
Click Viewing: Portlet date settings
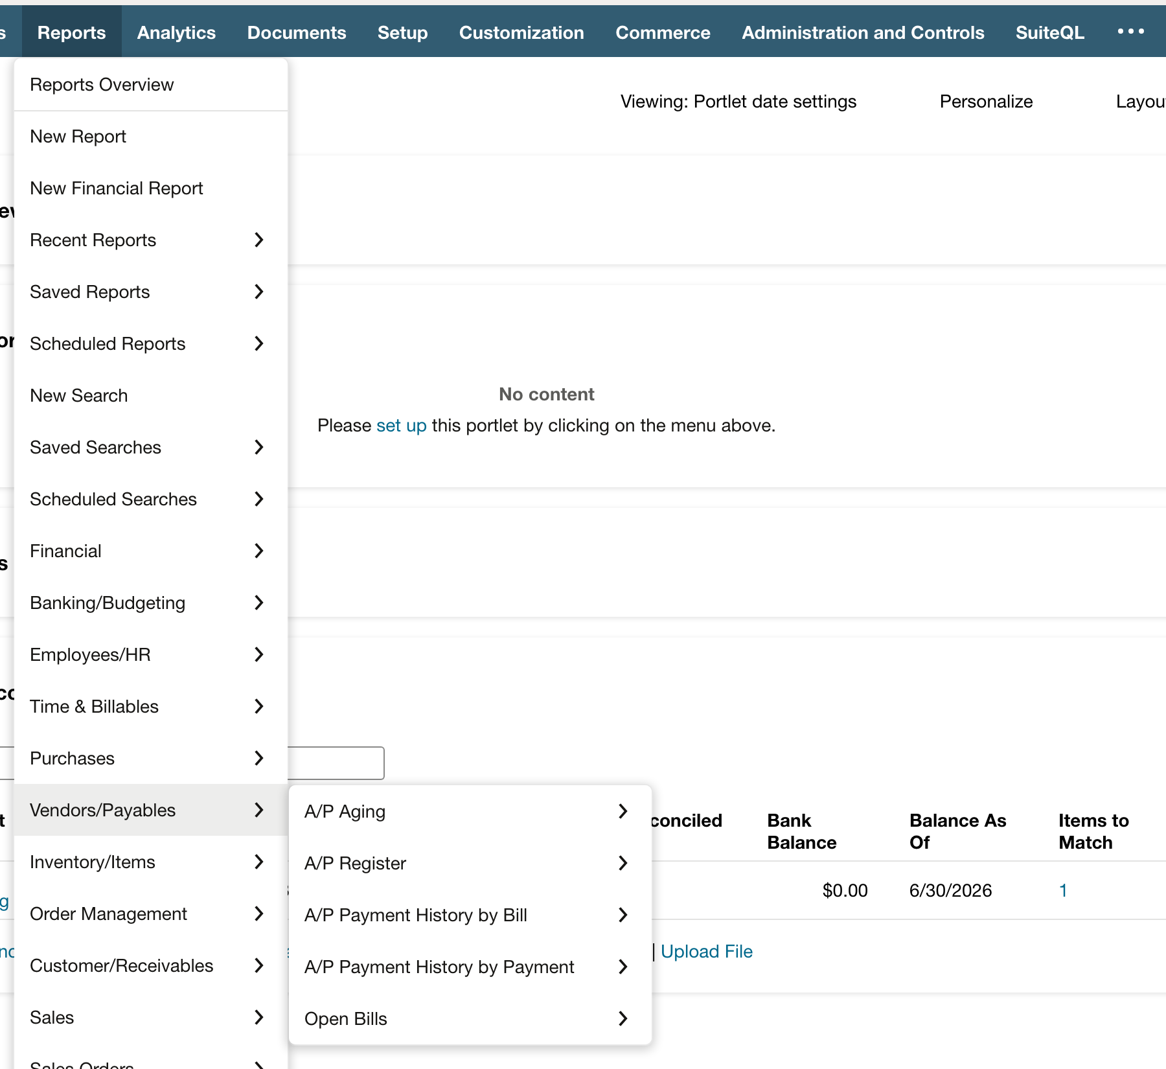(x=738, y=102)
